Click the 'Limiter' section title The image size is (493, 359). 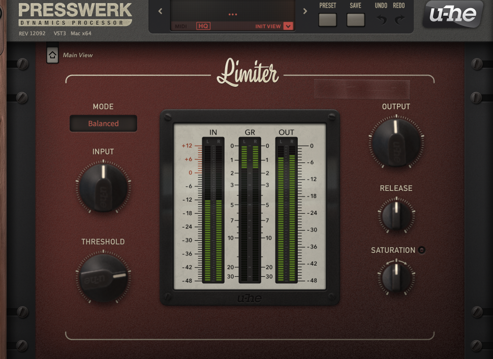[248, 73]
